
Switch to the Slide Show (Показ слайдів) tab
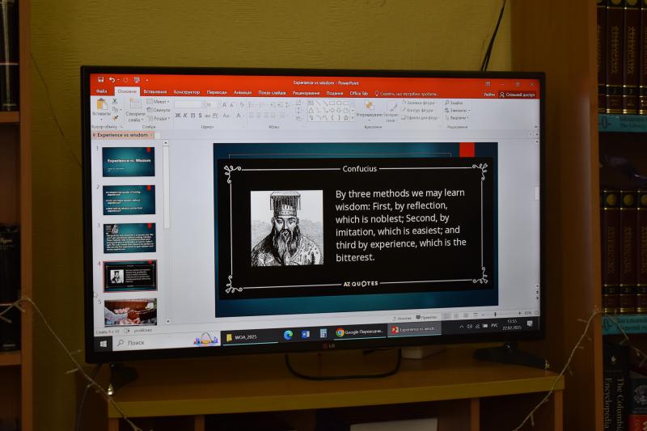(273, 93)
